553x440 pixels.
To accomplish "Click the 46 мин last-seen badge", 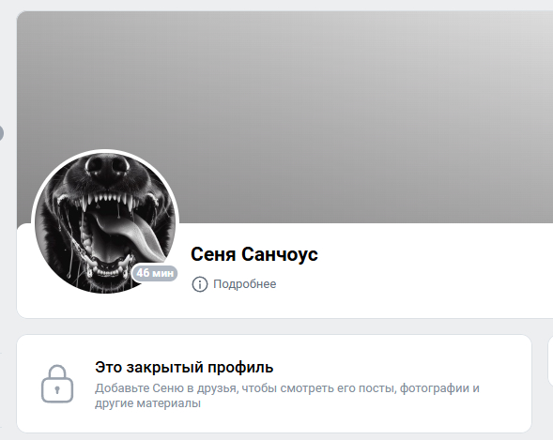I will click(155, 273).
